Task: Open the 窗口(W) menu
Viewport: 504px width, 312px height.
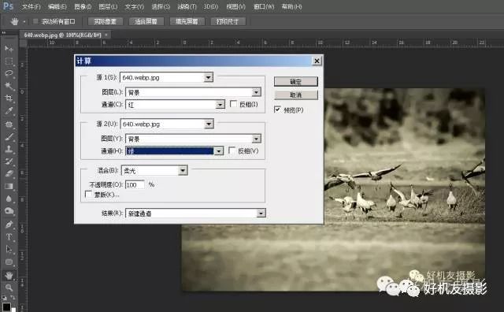Action: pyautogui.click(x=264, y=6)
